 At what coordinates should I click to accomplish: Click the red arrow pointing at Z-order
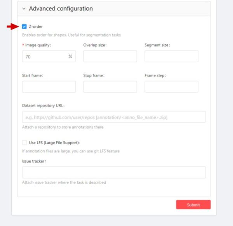pyautogui.click(x=13, y=26)
